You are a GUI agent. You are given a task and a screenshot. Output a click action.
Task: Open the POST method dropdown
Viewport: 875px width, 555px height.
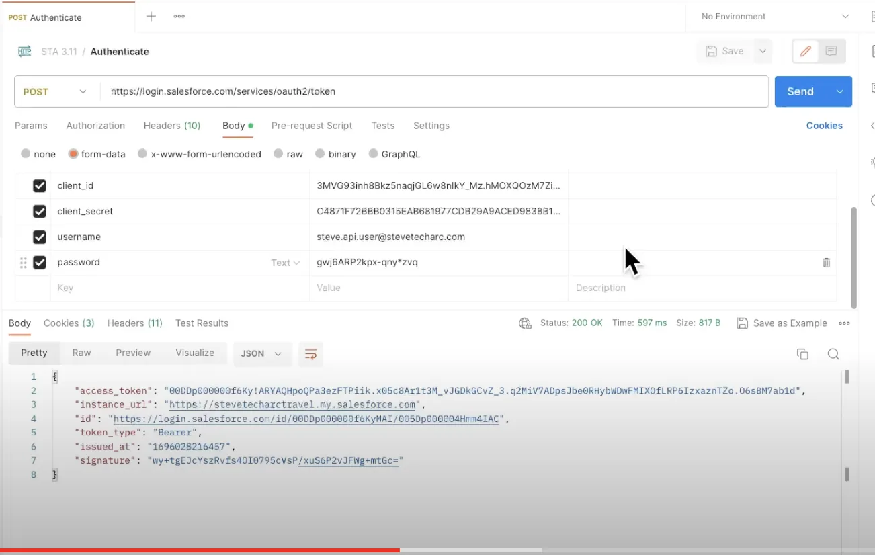tap(56, 91)
